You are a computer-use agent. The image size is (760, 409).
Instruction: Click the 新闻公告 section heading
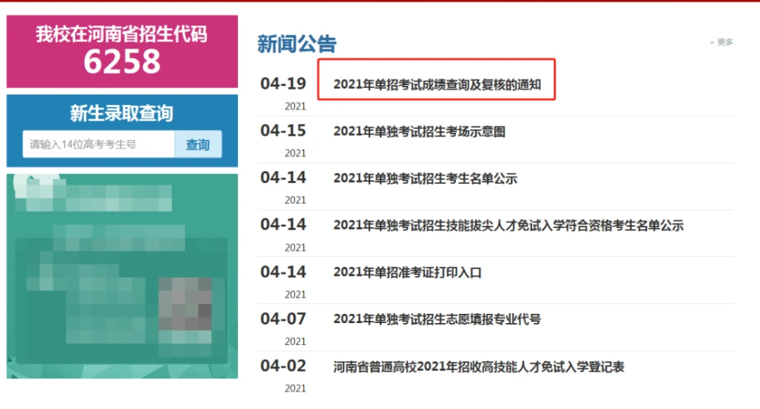pos(296,44)
